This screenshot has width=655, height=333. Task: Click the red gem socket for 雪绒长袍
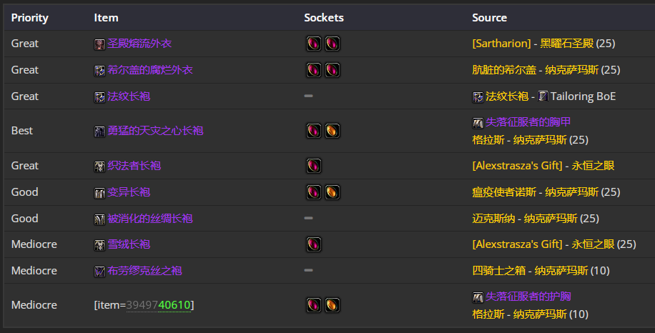point(314,244)
